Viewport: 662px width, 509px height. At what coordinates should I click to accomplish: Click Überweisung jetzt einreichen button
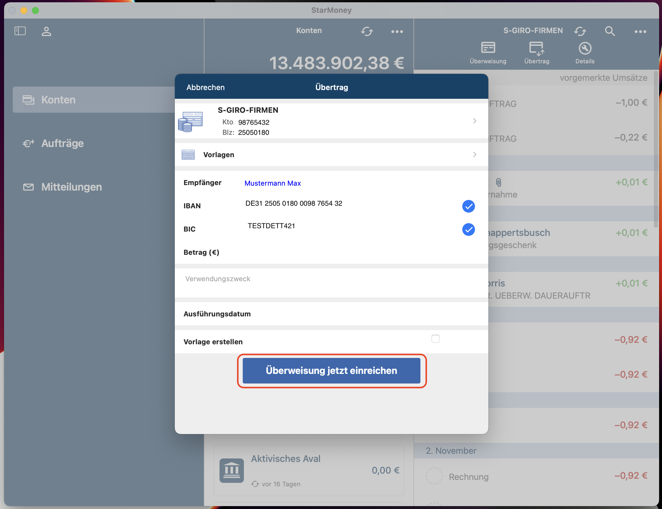point(331,370)
